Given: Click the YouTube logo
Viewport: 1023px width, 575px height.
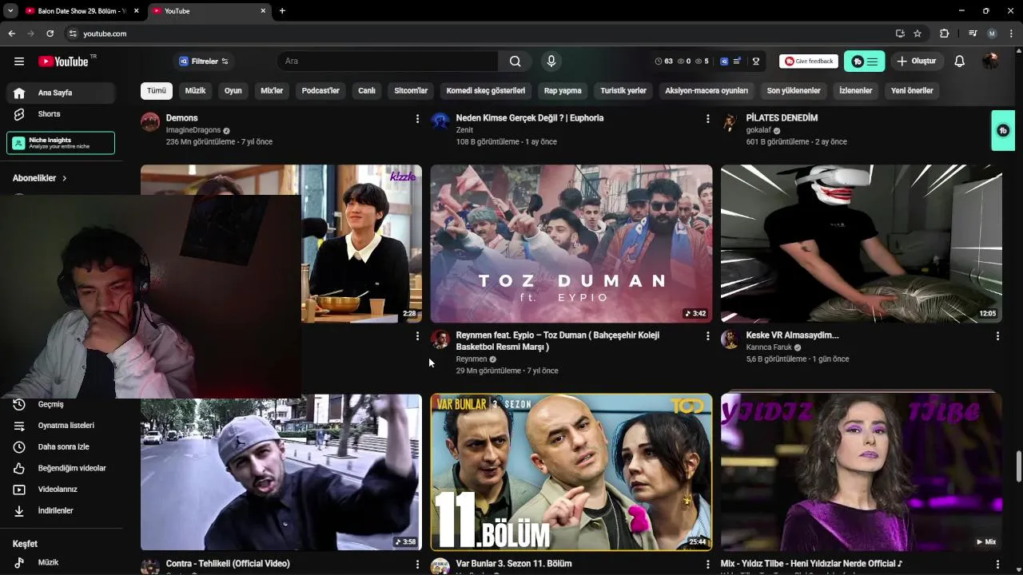Looking at the screenshot, I should pyautogui.click(x=64, y=61).
